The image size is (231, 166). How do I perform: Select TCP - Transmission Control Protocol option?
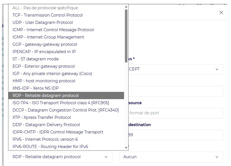[x=66, y=15]
